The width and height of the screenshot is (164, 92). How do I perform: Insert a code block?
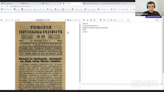[x=108, y=20]
